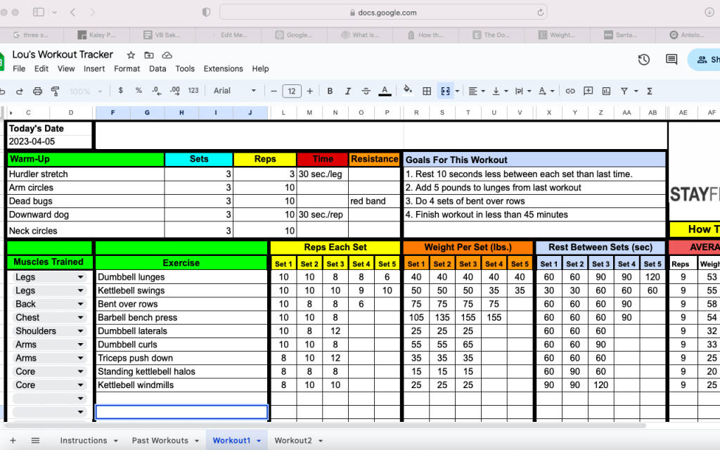Open the Borders tool
Image resolution: width=720 pixels, height=450 pixels.
click(427, 91)
